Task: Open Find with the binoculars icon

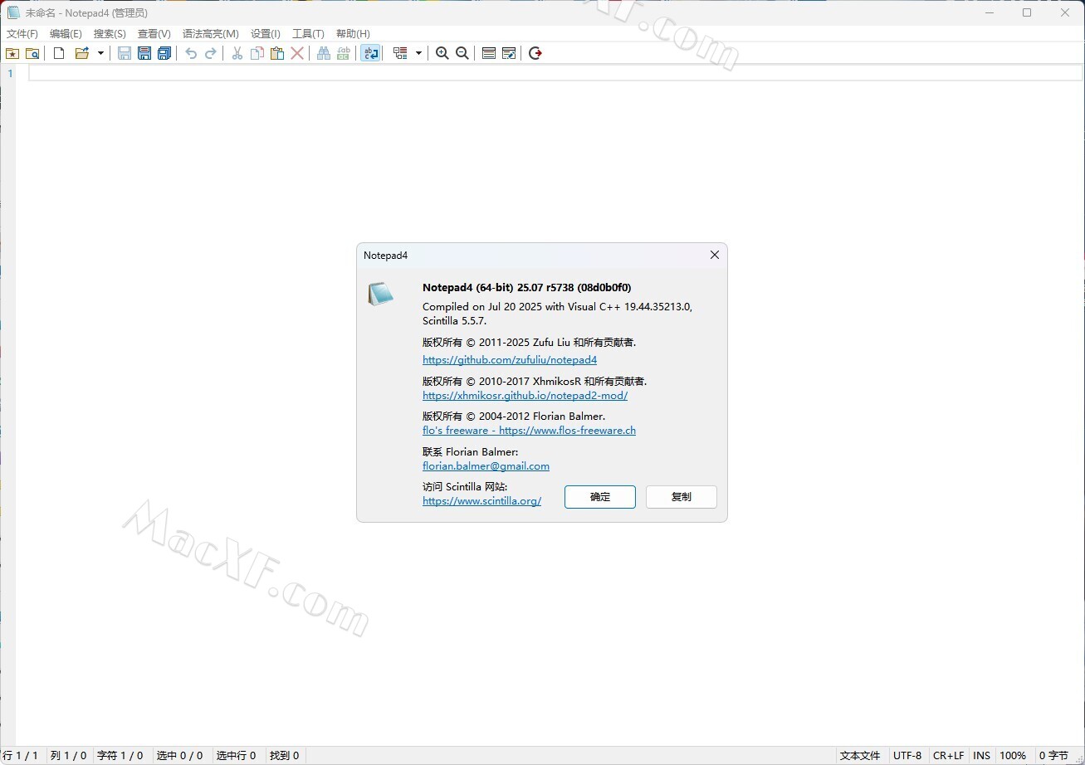Action: click(x=324, y=53)
